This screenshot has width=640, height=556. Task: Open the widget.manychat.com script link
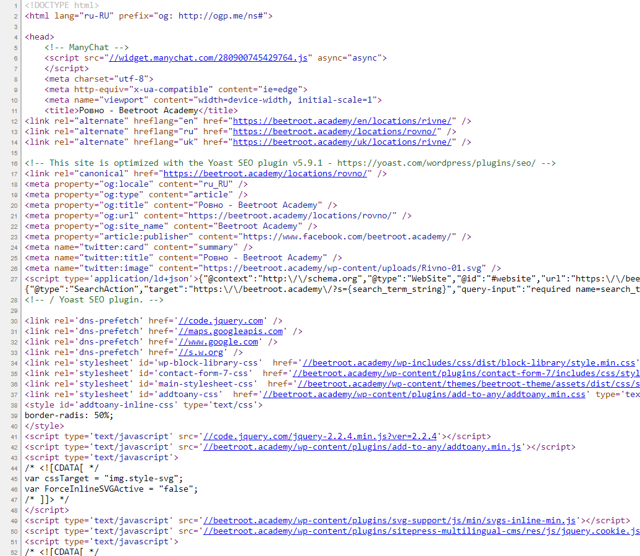tap(208, 58)
